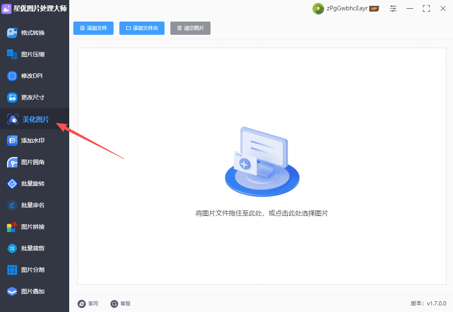Go to the 图片叠加 menu label

click(x=33, y=291)
